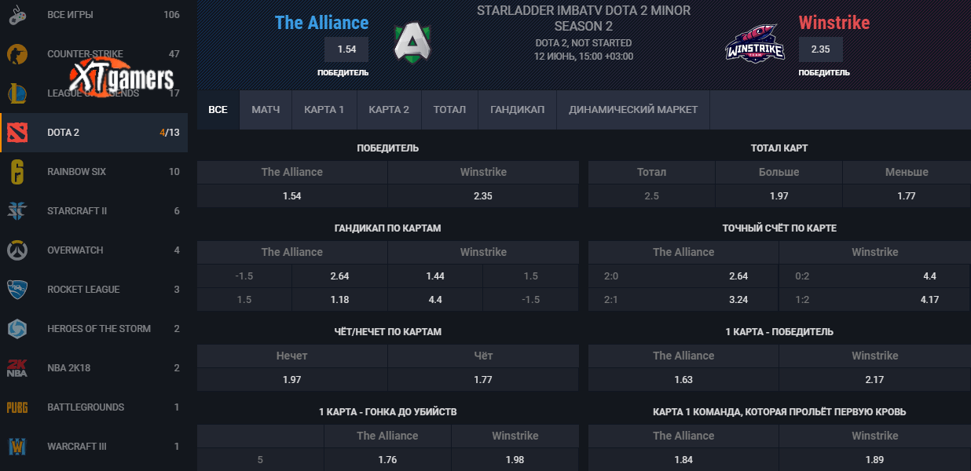This screenshot has width=971, height=471.
Task: Click the 12 ИЮНЬ, 15:00 +03:00 match time
Action: [584, 57]
